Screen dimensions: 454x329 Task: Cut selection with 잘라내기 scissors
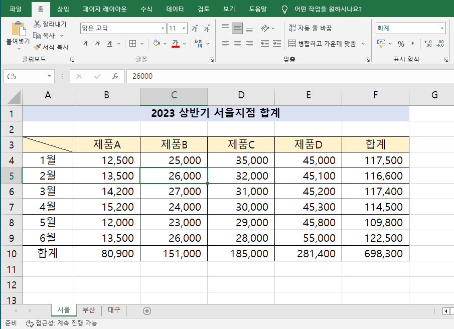point(50,24)
